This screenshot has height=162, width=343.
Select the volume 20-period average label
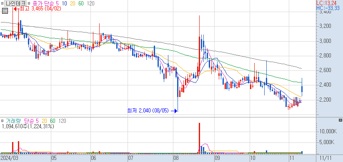click(45, 121)
